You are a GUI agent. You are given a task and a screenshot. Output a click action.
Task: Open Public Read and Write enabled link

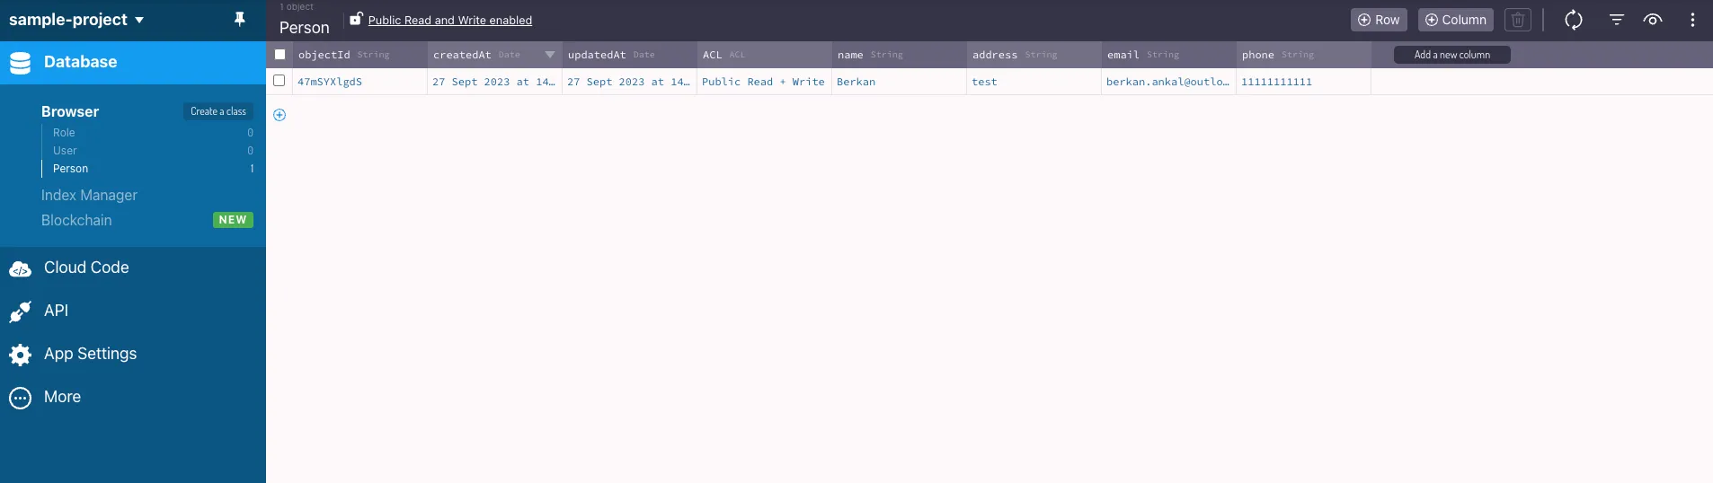tap(450, 20)
